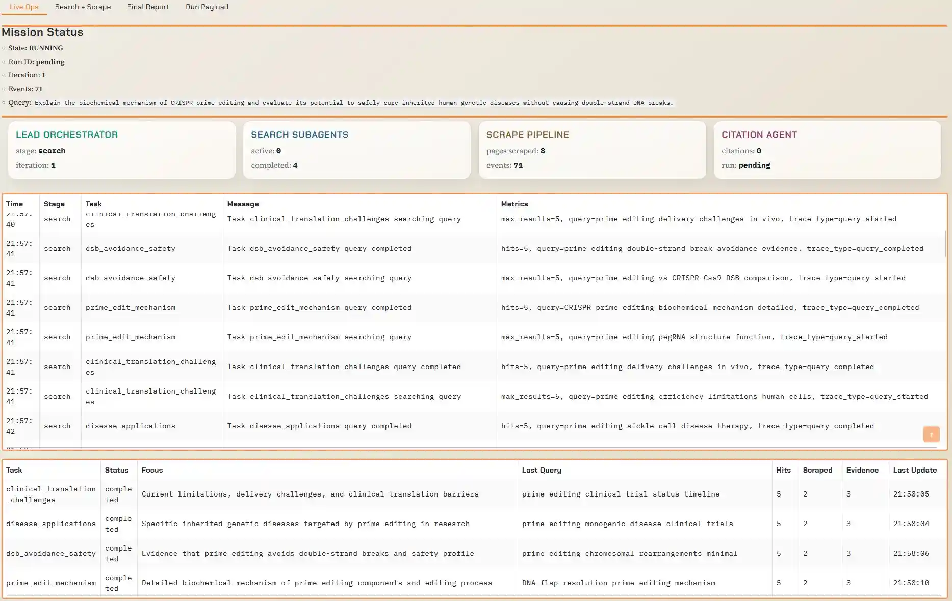The image size is (952, 601).
Task: Select the dsb_avoidance_safety query completed row
Action: 320,248
